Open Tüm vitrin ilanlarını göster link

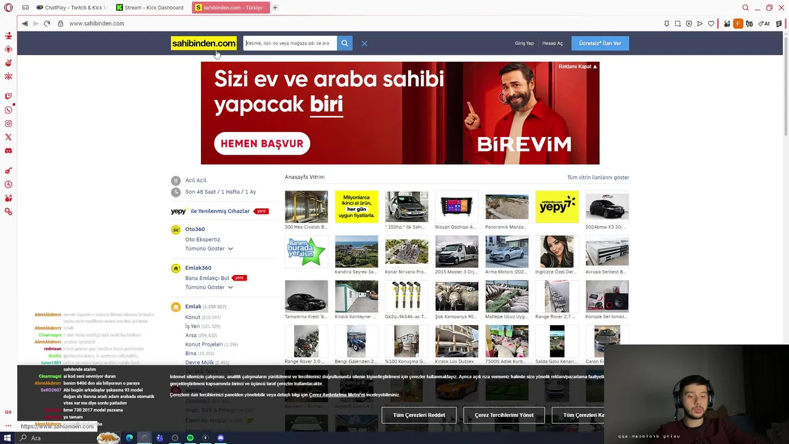pyautogui.click(x=598, y=178)
